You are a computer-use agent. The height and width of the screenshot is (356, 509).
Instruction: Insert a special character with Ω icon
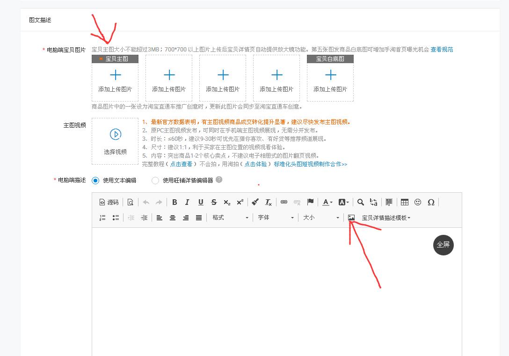point(431,202)
